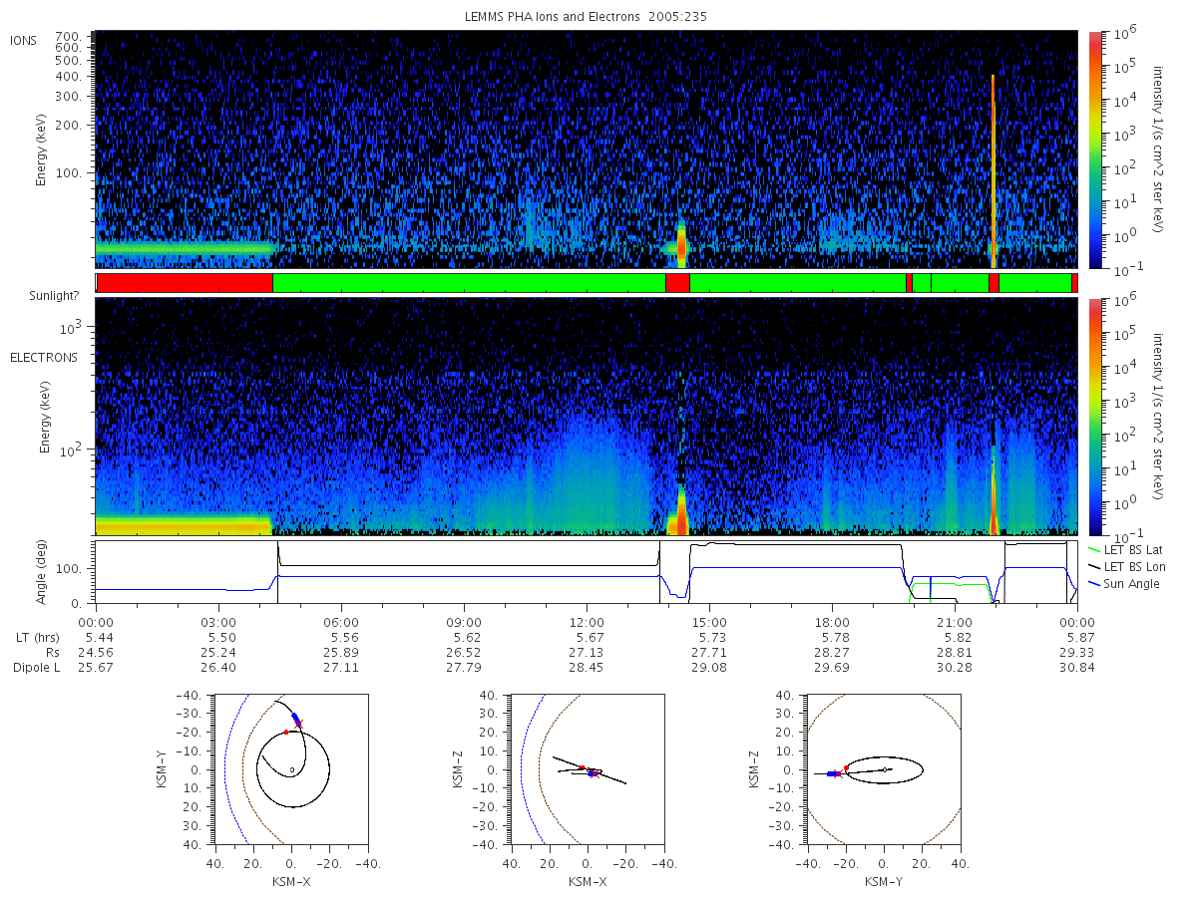Click the ions intensity color scale bar

pos(1095,149)
